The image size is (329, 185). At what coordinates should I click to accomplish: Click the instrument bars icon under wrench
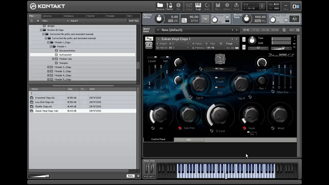click(149, 45)
